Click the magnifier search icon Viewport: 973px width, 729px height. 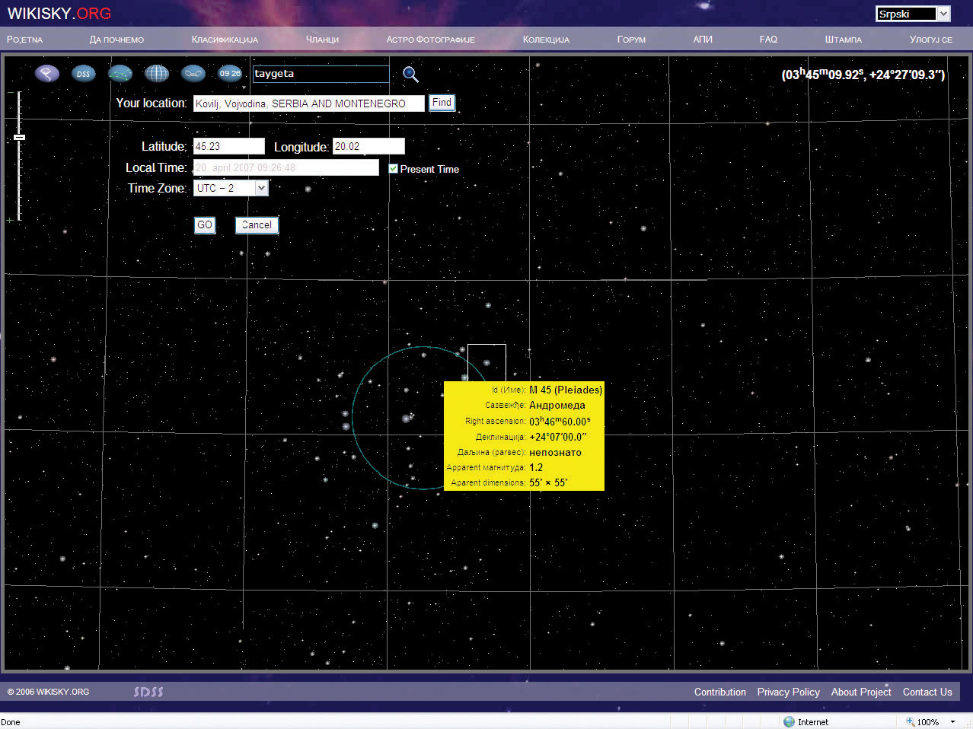410,74
